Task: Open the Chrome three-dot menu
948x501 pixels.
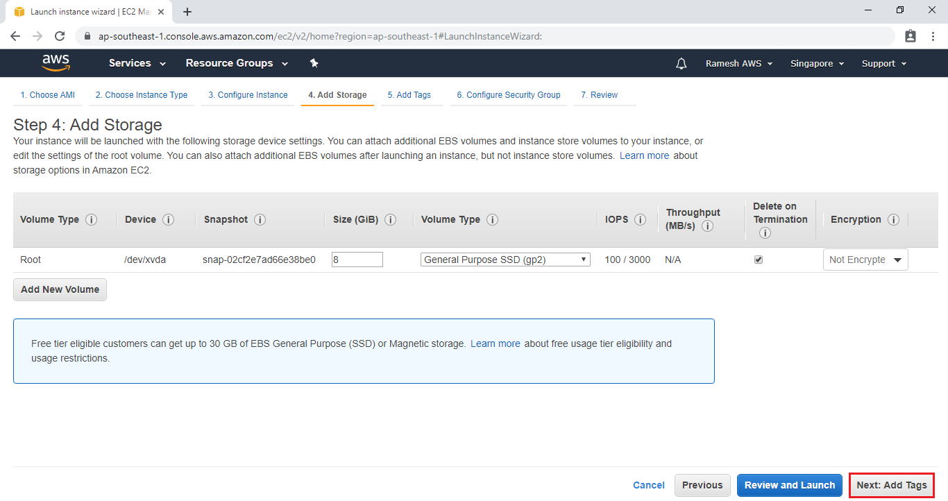Action: [933, 36]
